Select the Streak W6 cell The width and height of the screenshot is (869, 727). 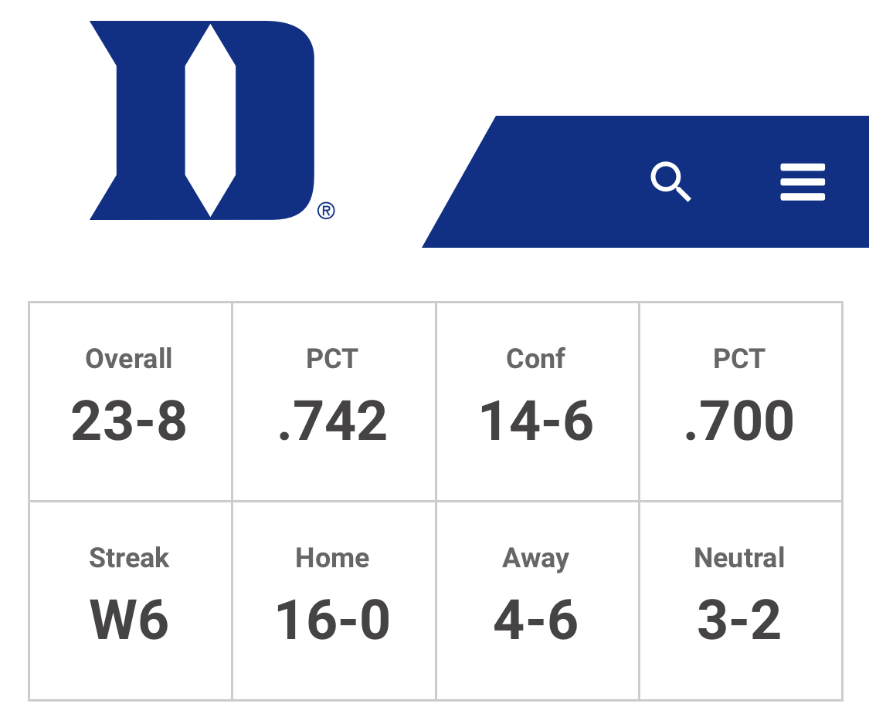point(131,600)
